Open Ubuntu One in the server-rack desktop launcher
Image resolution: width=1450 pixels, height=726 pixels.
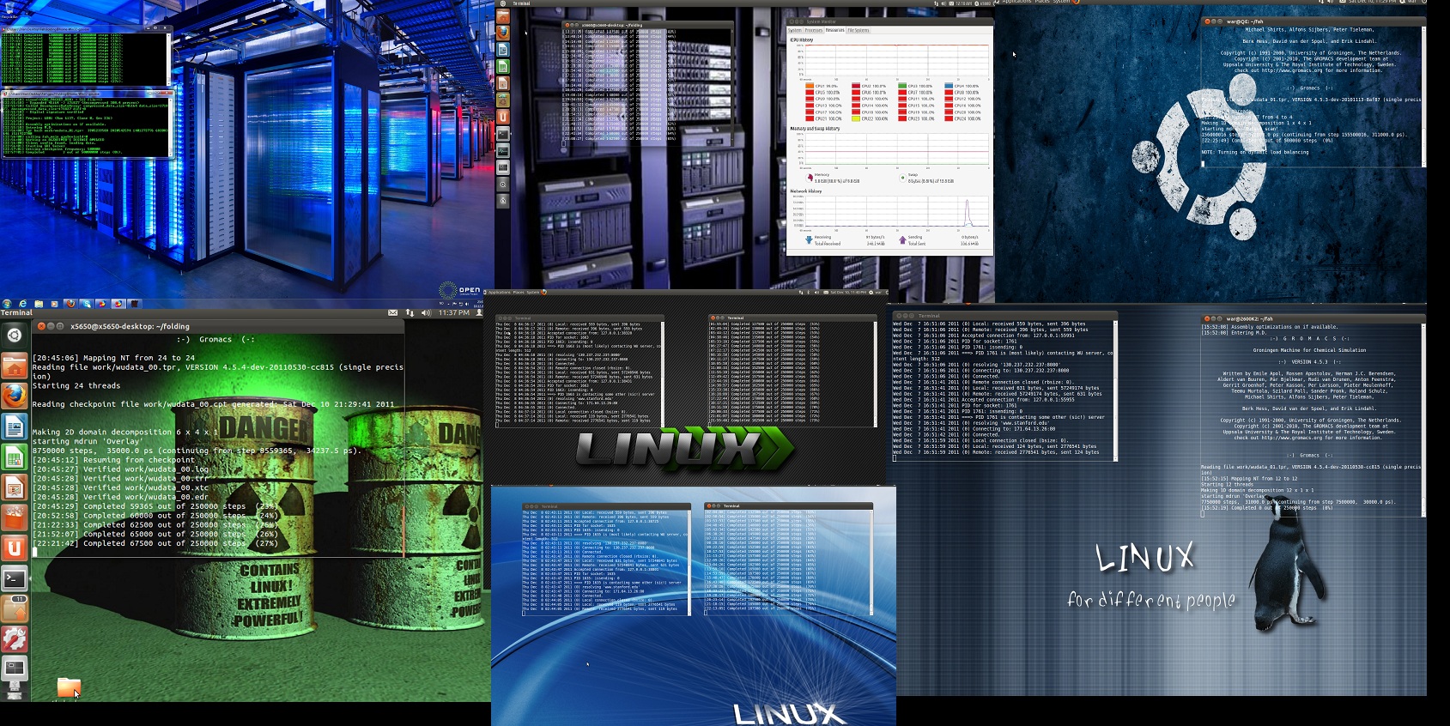point(503,117)
